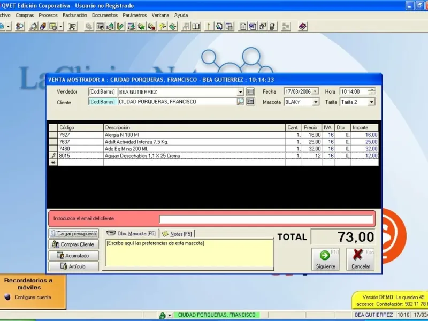Click the globe icon at toolbar start
Image resolution: width=428 pixels, height=321 pixels.
click(2, 26)
